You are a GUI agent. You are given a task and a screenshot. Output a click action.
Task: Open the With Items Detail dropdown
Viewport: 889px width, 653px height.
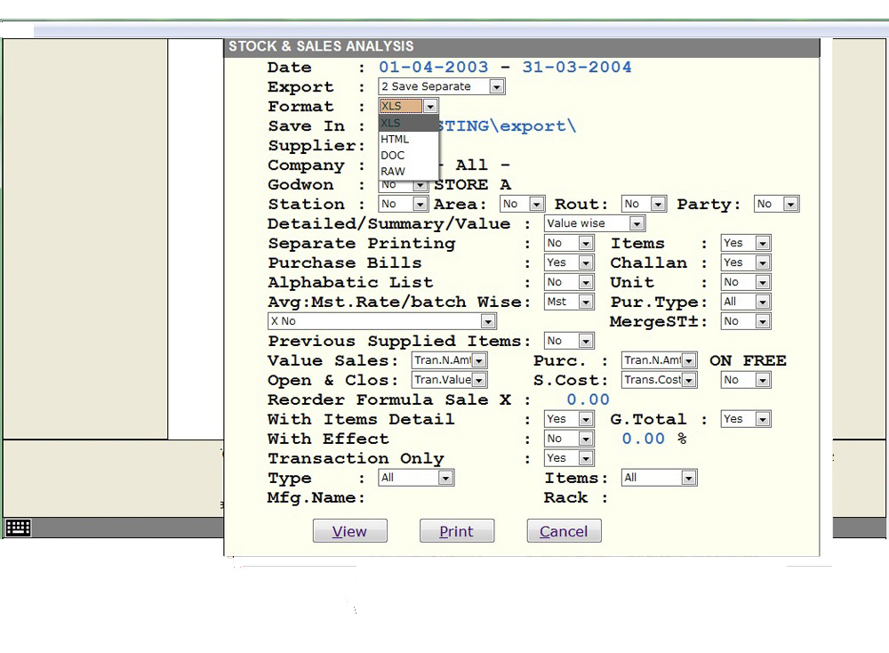(x=569, y=419)
